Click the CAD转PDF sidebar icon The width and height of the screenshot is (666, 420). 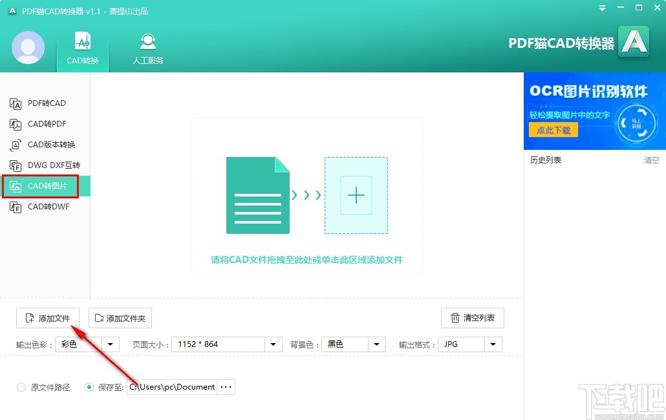16,124
